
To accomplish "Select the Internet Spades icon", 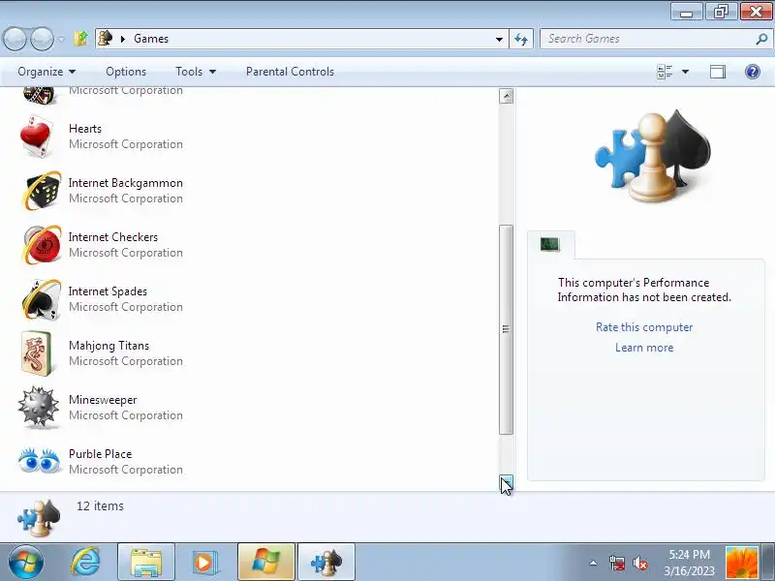I will point(42,299).
